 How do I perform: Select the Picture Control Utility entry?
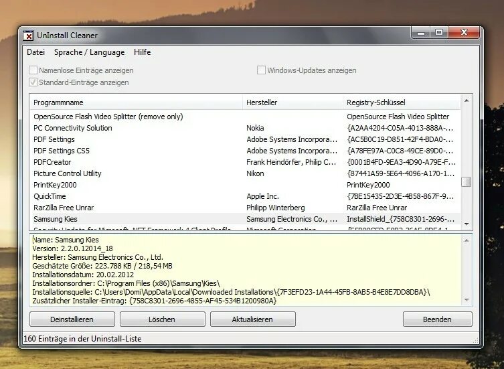point(67,173)
